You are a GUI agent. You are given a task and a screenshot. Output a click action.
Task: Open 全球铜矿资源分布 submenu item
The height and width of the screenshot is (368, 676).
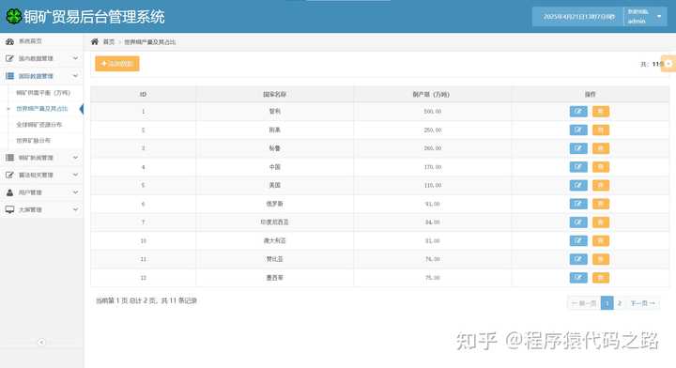pos(39,125)
